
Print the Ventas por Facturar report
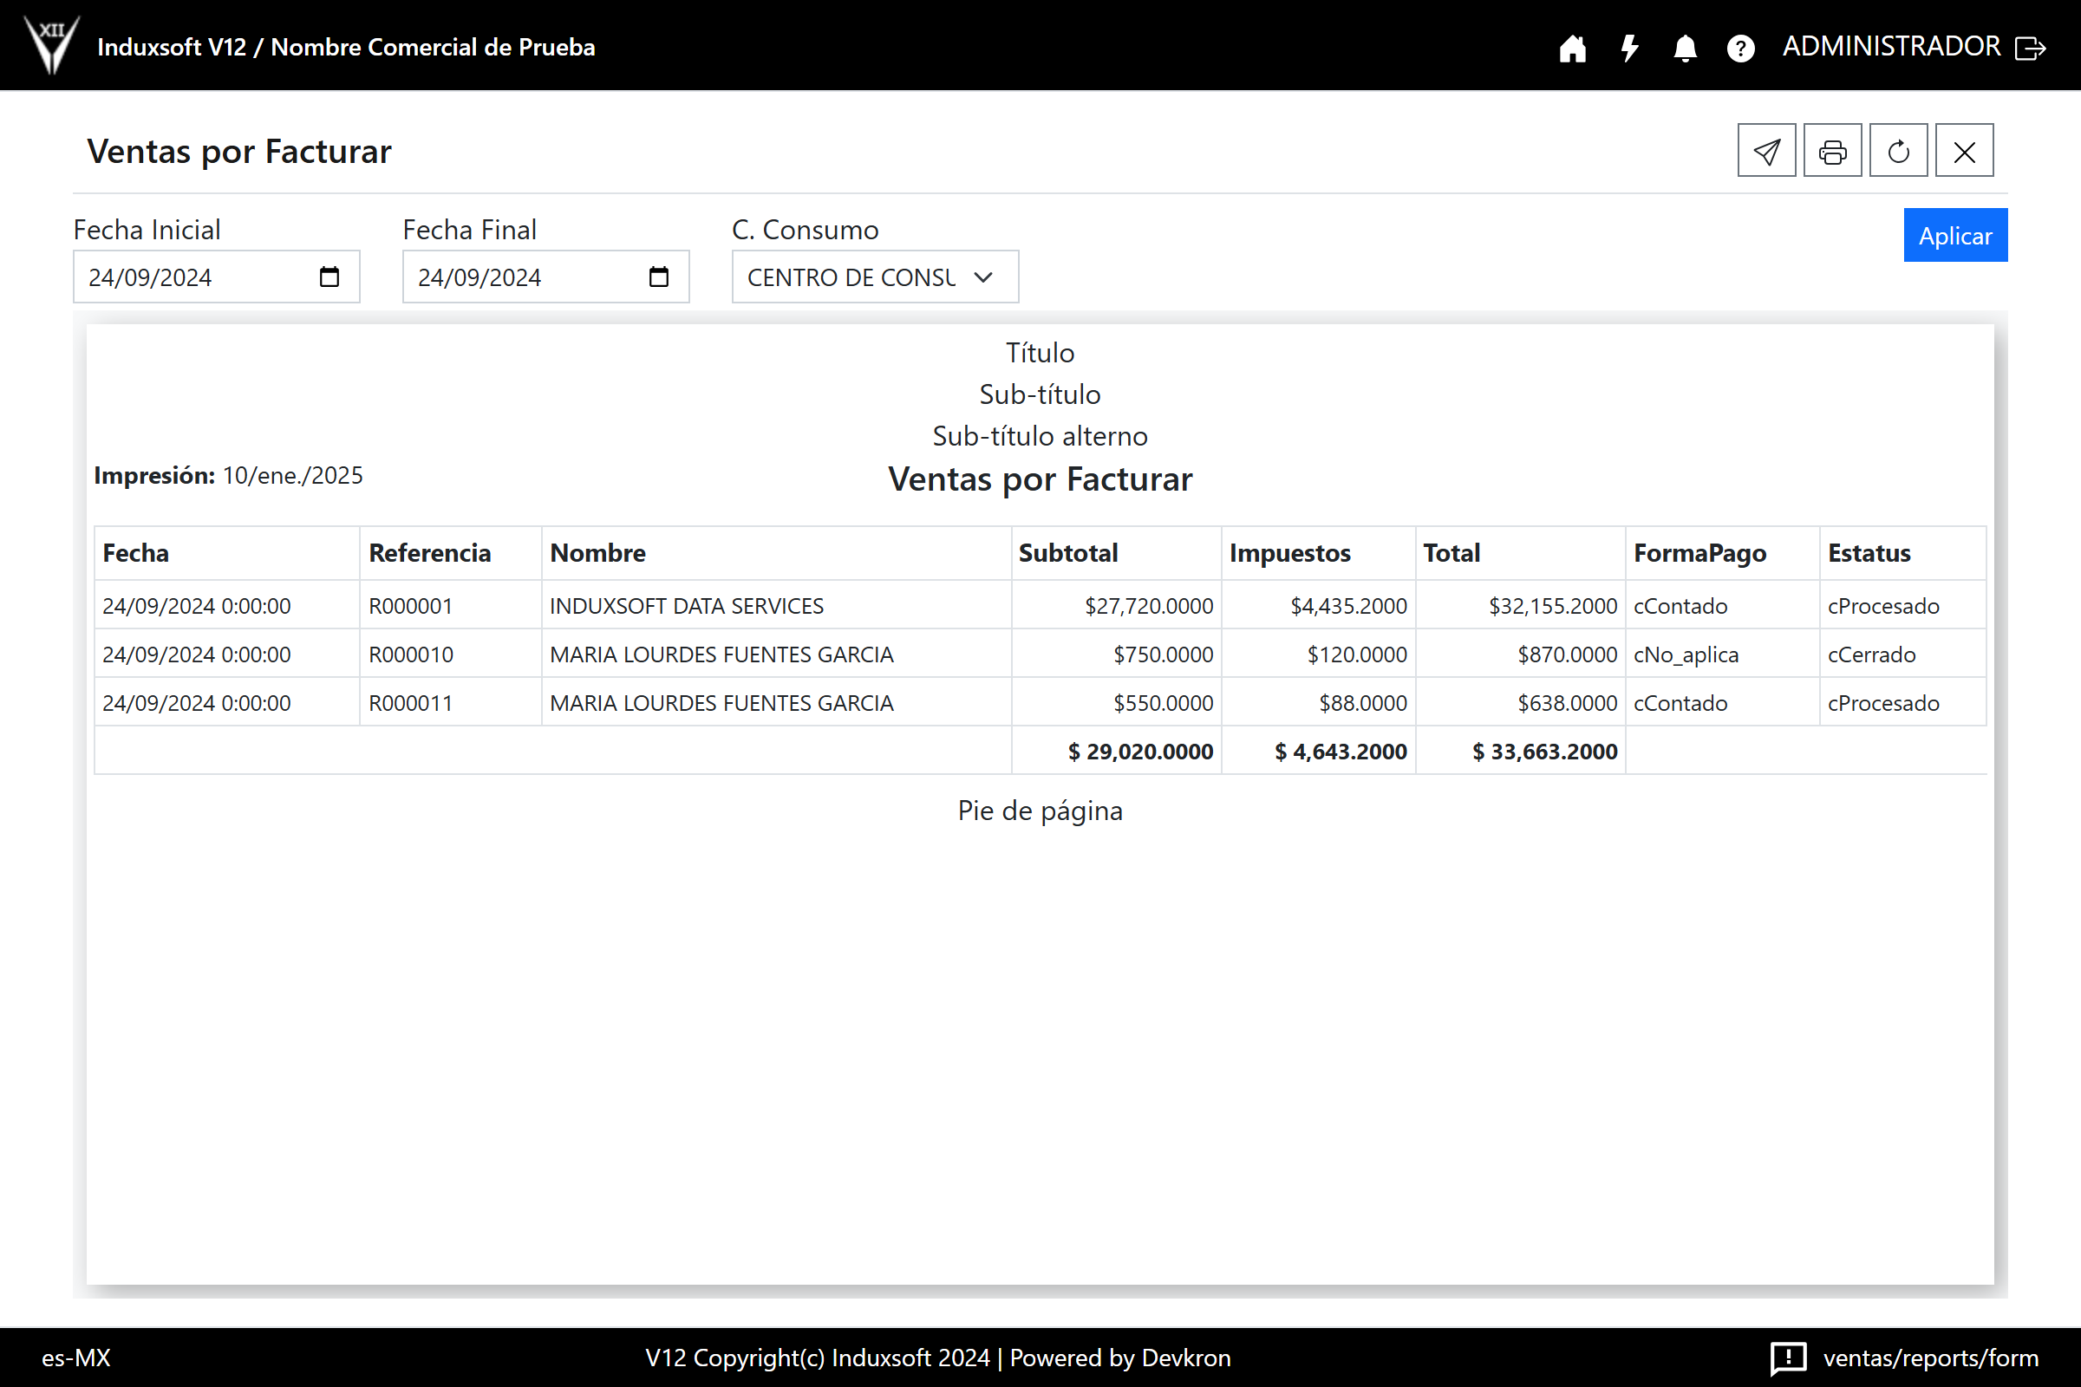[x=1832, y=151]
